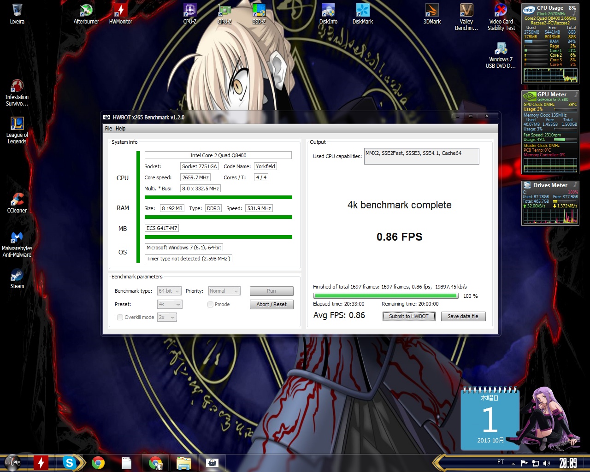Click the Start orb on taskbar
Viewport: 590px width, 472px height.
coord(12,462)
